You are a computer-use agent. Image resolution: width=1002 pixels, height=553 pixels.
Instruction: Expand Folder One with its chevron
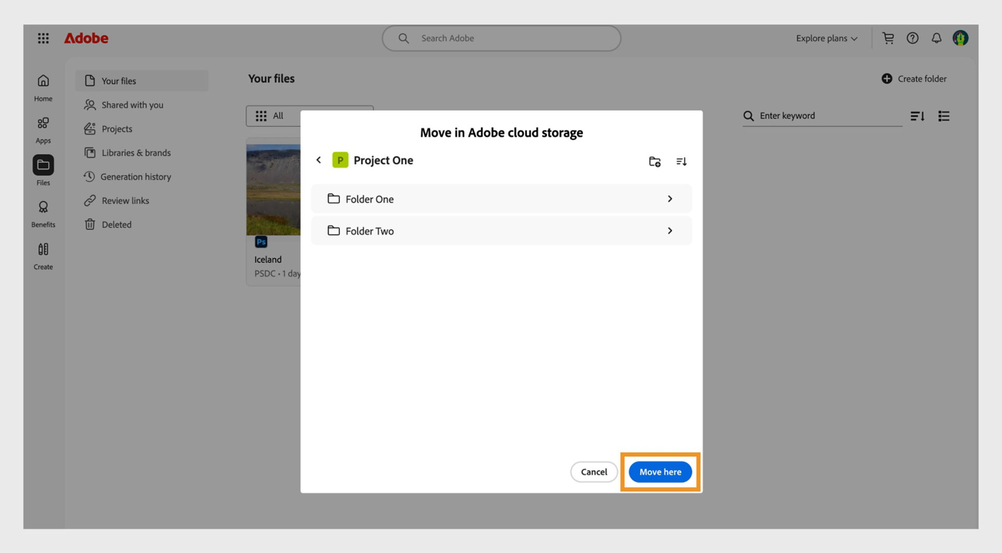[x=670, y=199]
